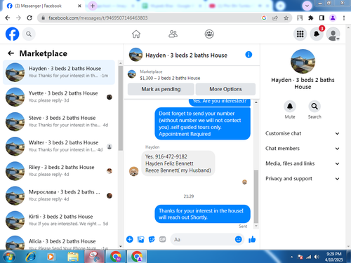Open conversation information blue icon
This screenshot has height=263, width=351.
(249, 55)
